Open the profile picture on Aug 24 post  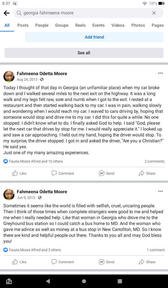(9, 76)
